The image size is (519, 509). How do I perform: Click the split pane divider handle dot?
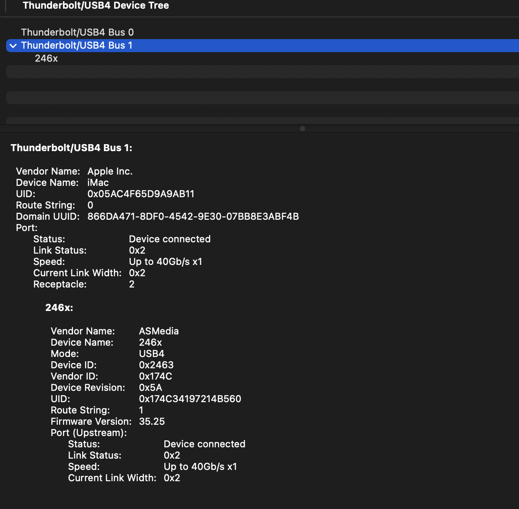click(x=302, y=129)
